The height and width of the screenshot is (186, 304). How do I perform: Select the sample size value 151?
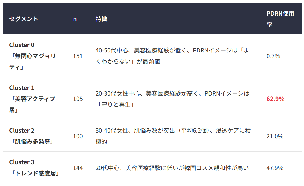78,56
